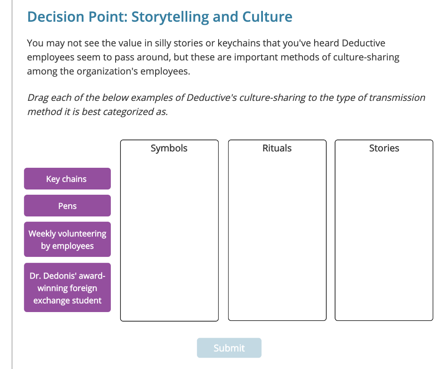Click the Decision Point: Storytelling and Culture heading
Viewport: 445px width, 369px height.
pyautogui.click(x=159, y=17)
